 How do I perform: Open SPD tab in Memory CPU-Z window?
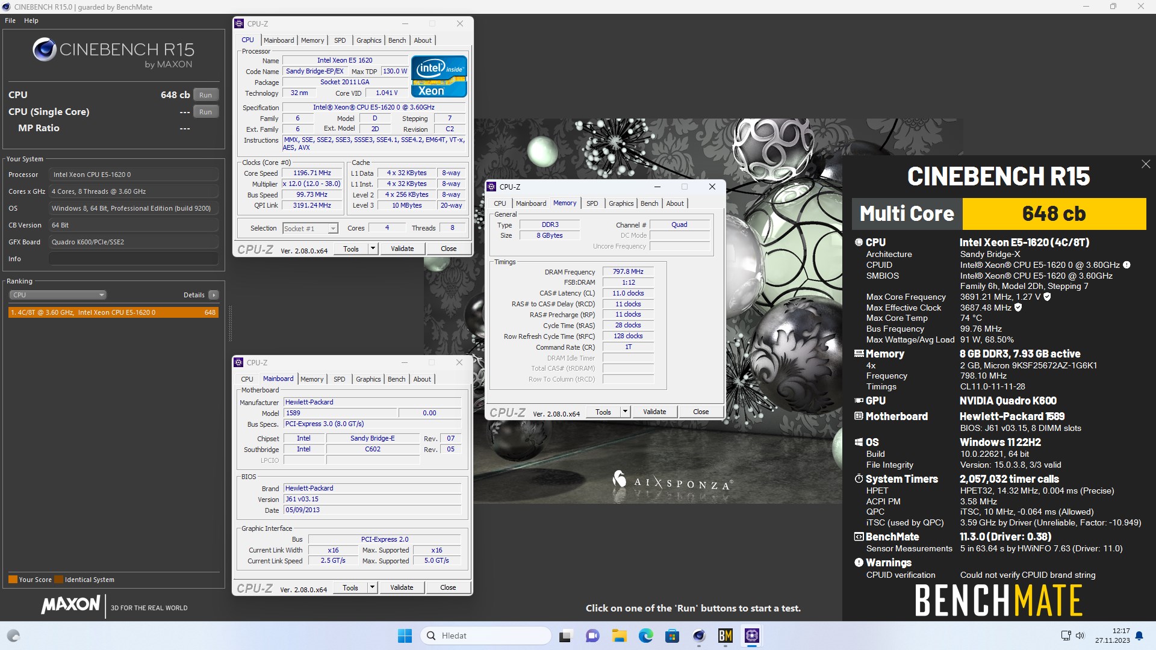pyautogui.click(x=592, y=203)
